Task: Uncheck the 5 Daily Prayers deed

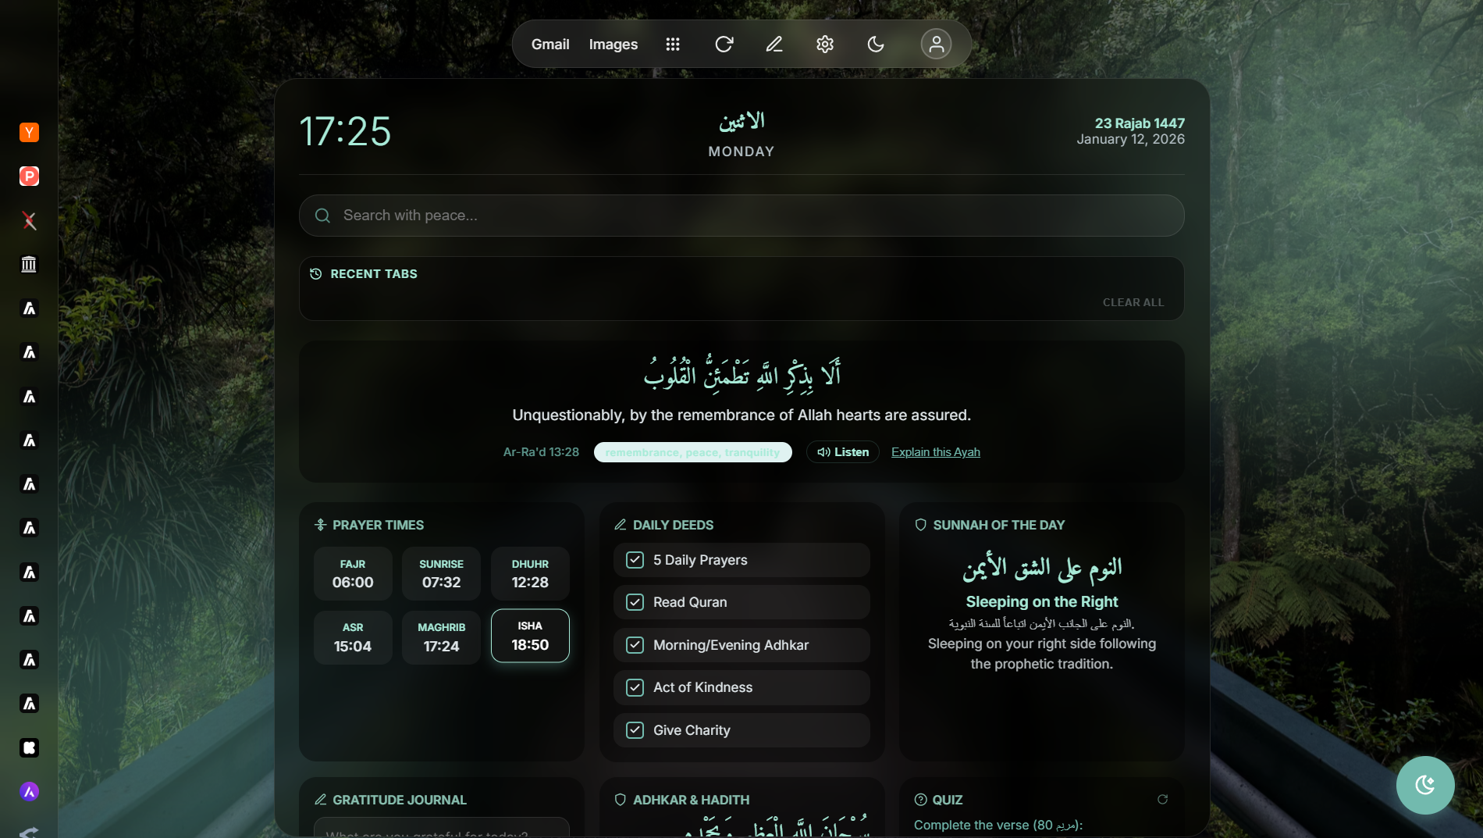Action: click(x=634, y=560)
